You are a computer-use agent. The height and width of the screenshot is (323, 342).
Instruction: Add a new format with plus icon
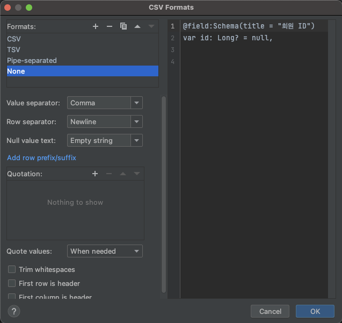pos(96,26)
